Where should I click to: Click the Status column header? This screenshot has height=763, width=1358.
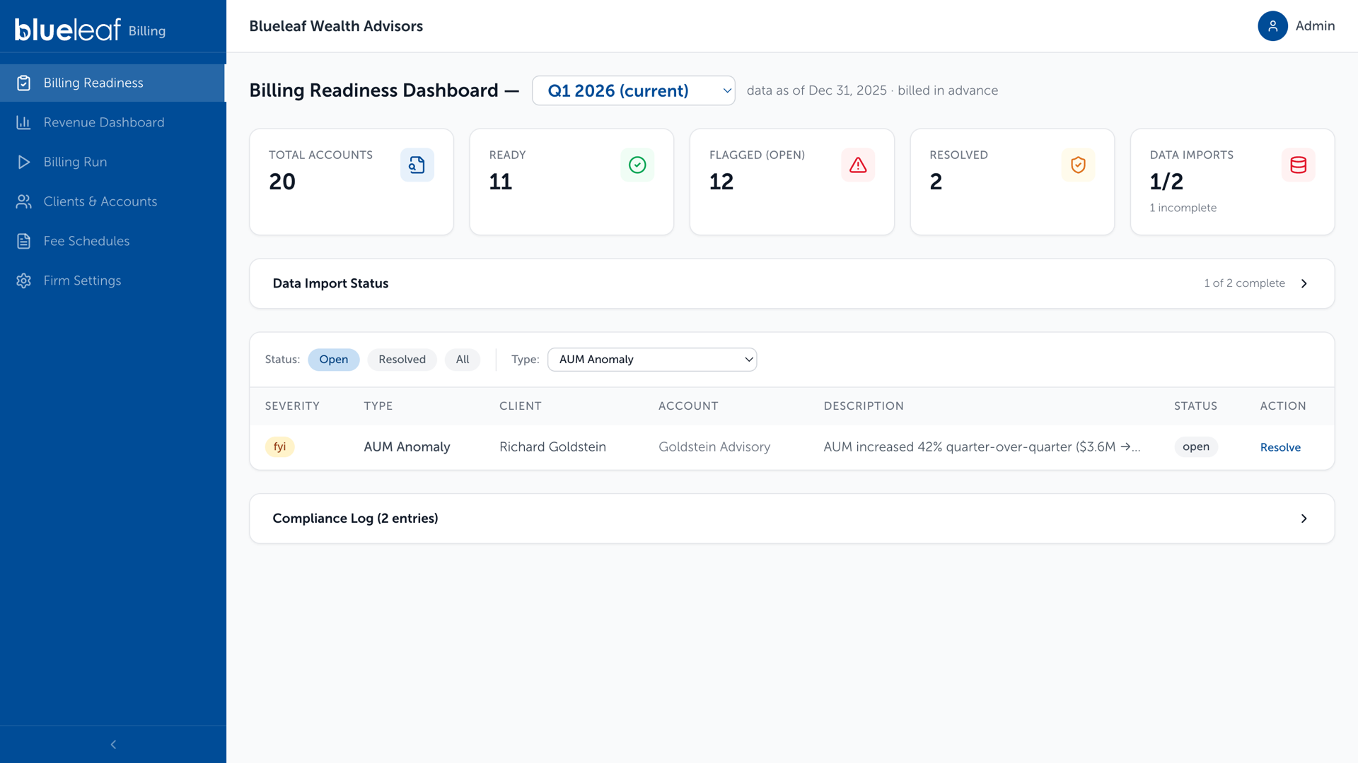[x=1195, y=406]
